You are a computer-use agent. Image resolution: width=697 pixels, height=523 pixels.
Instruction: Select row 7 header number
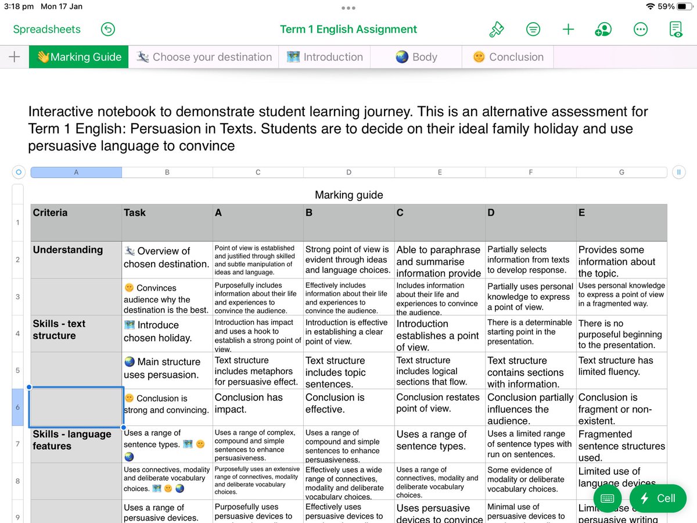(17, 445)
